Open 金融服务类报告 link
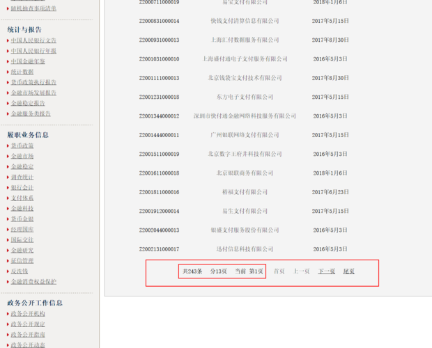This screenshot has width=432, height=348. click(x=31, y=113)
